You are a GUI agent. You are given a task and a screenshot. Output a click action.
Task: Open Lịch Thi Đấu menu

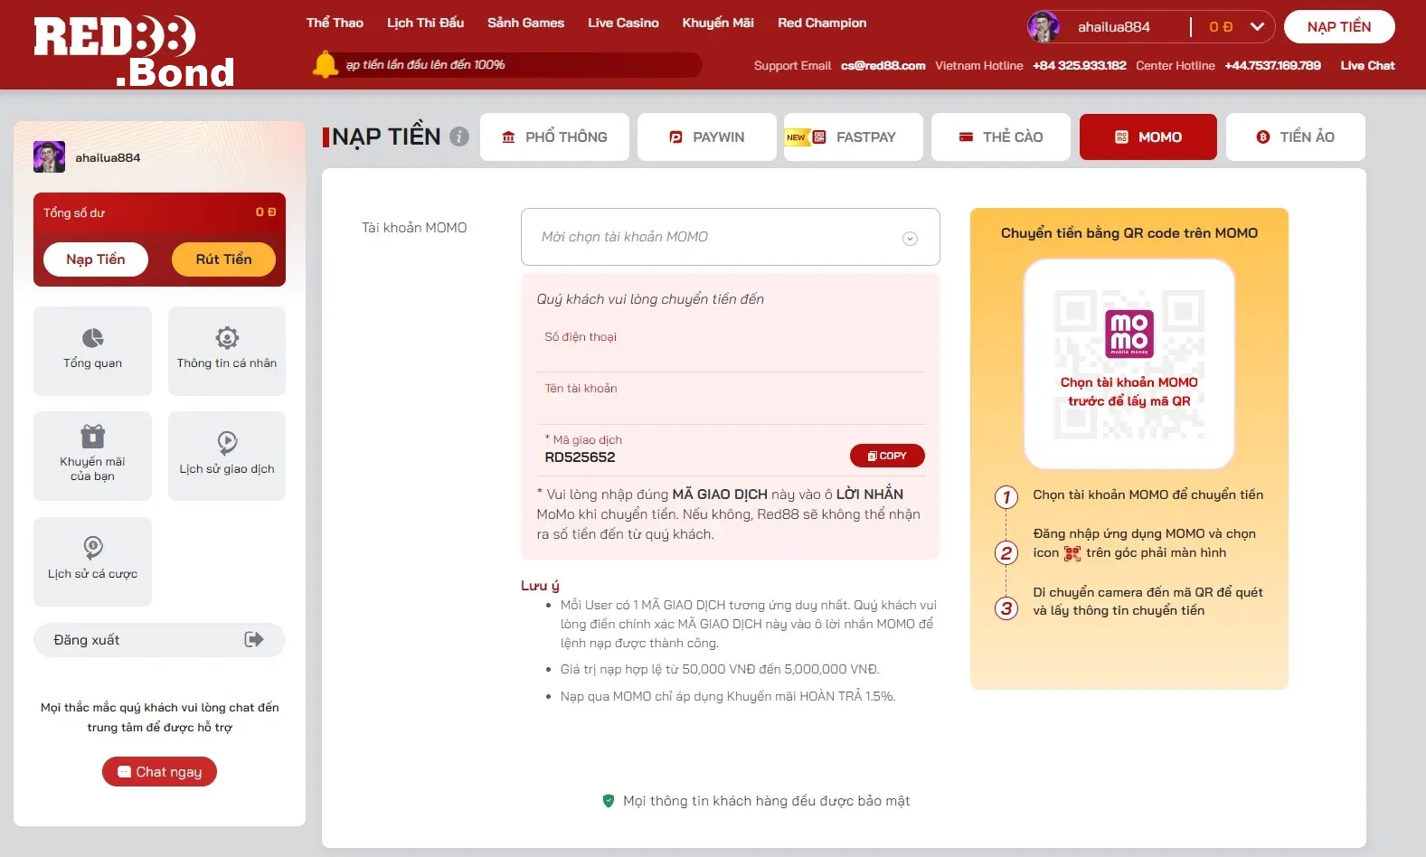point(425,23)
